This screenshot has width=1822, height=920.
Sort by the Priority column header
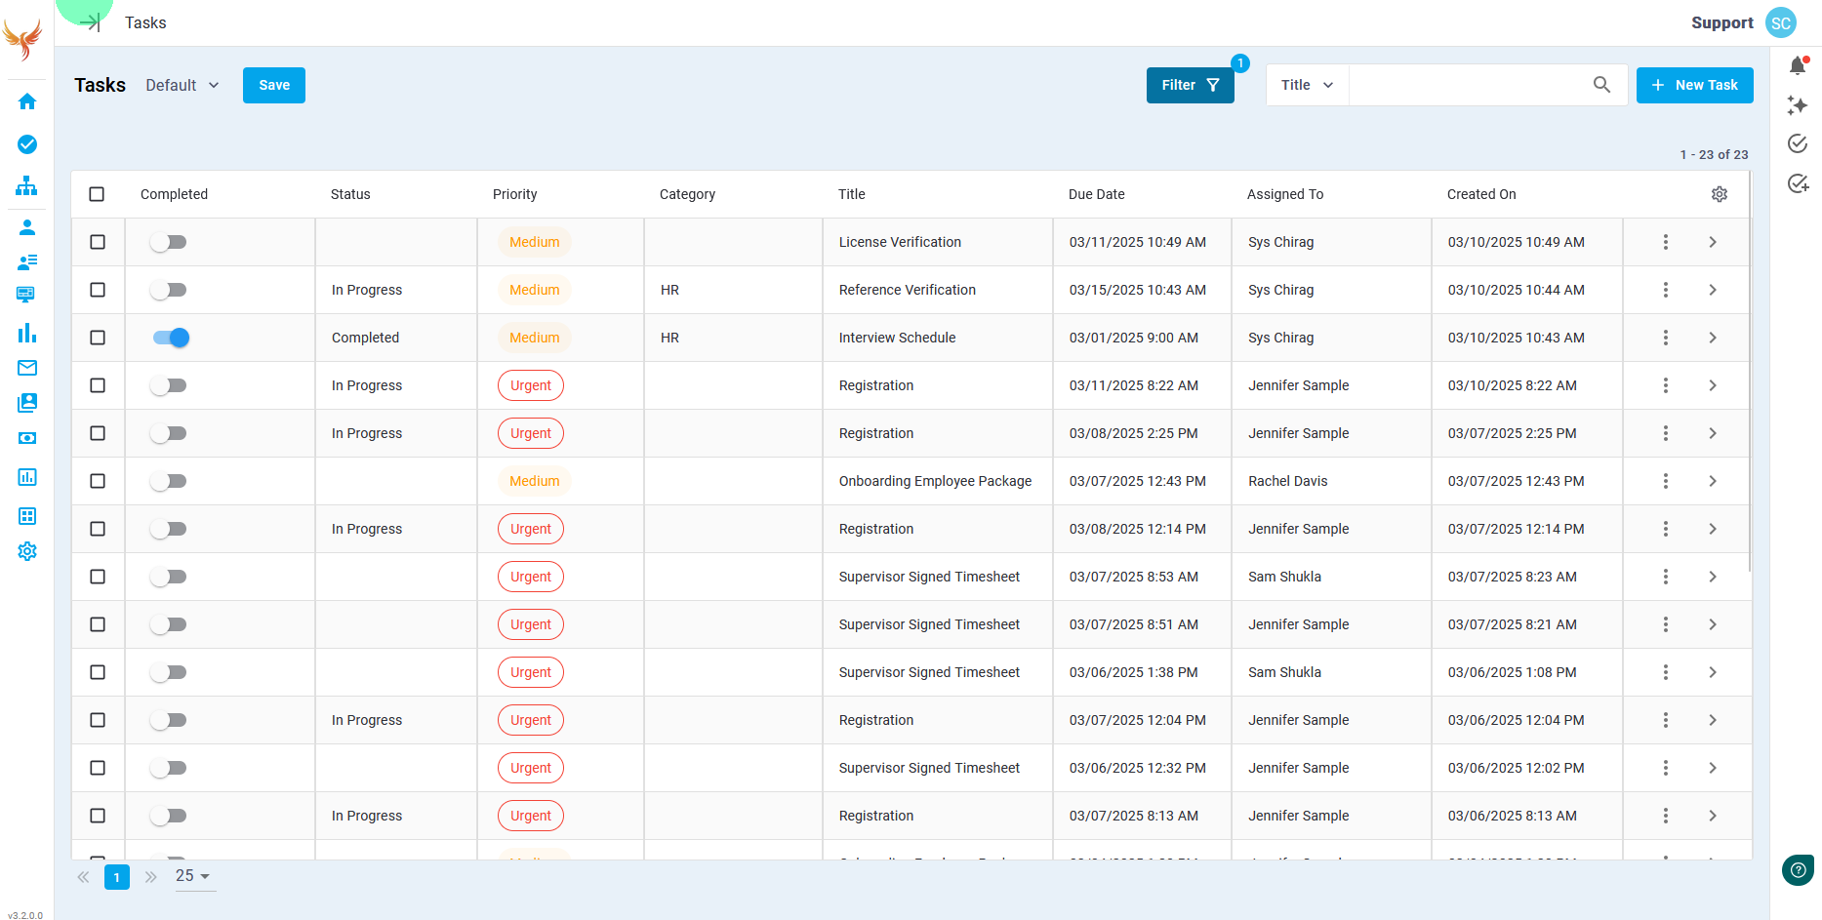[514, 194]
